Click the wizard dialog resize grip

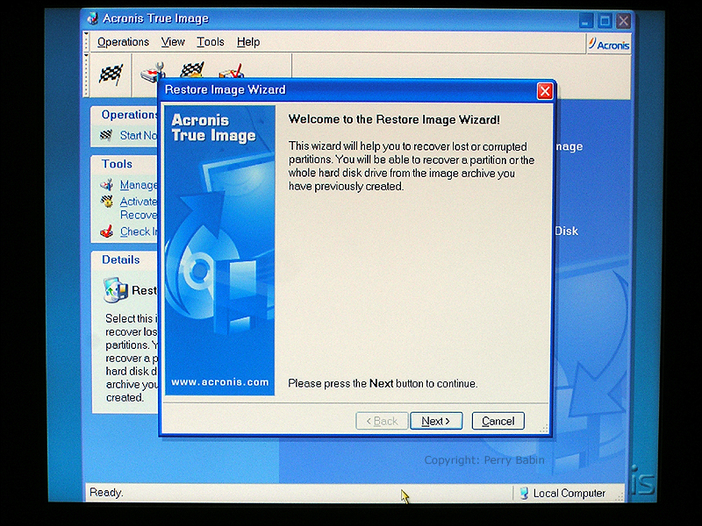544,429
